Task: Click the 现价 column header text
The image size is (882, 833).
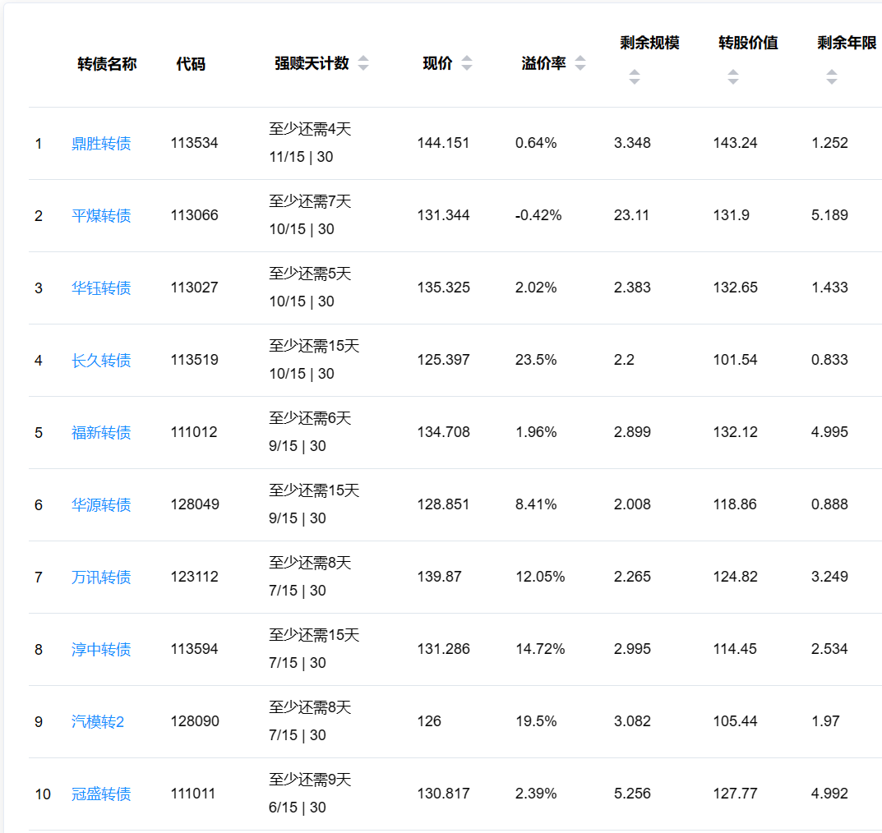Action: click(437, 64)
